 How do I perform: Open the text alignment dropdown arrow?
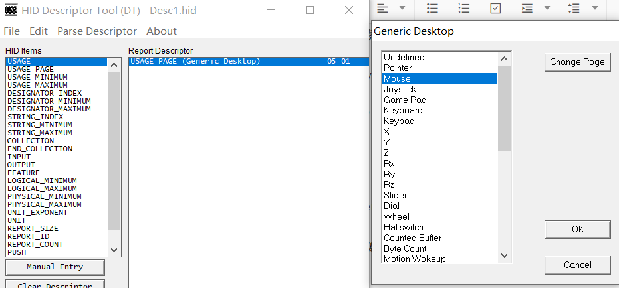pos(402,8)
